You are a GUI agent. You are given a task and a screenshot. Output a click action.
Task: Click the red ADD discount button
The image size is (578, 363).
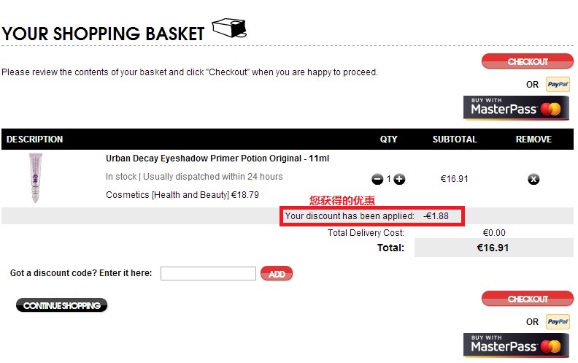pyautogui.click(x=277, y=274)
